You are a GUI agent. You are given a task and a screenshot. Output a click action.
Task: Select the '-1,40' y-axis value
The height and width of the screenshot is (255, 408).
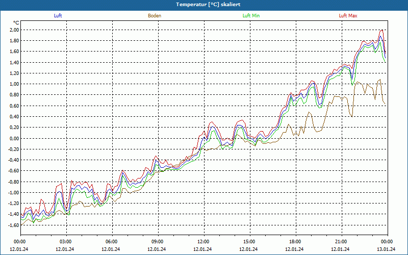[14, 214]
